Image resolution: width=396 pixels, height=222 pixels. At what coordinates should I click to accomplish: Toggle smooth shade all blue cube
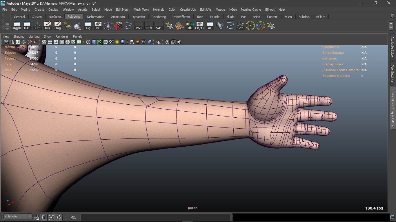94,42
